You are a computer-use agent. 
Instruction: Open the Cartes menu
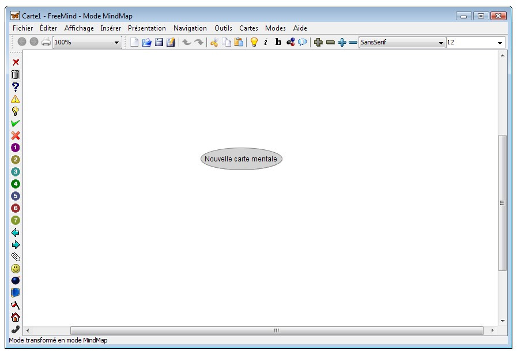(248, 28)
